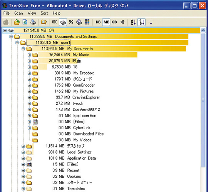Click the printer icon in toolbar
The height and width of the screenshot is (192, 208).
(33, 22)
